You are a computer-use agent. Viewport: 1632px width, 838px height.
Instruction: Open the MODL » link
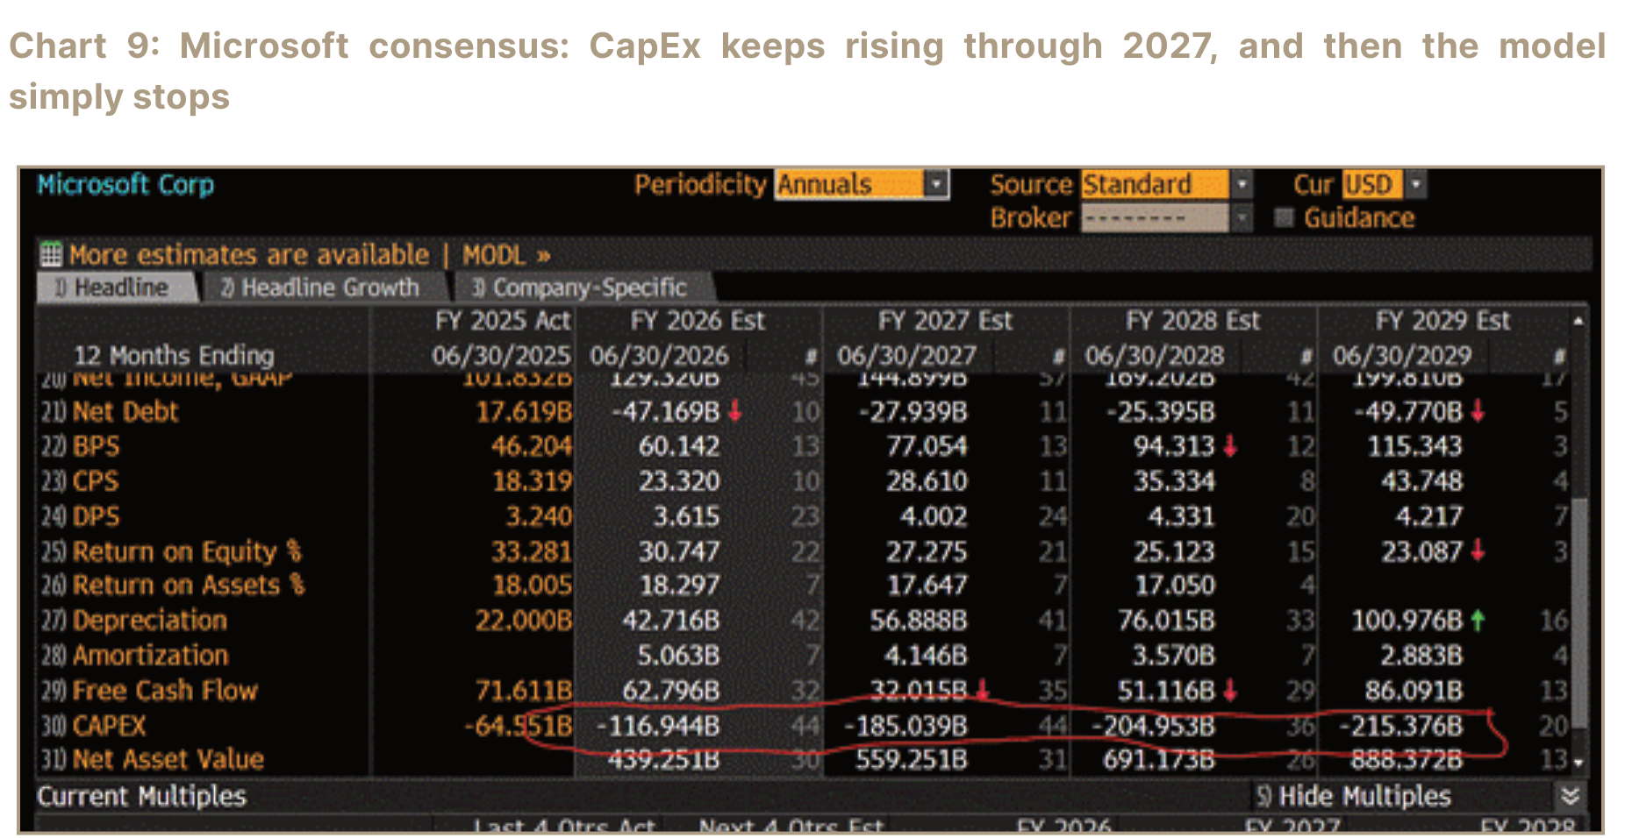point(506,255)
